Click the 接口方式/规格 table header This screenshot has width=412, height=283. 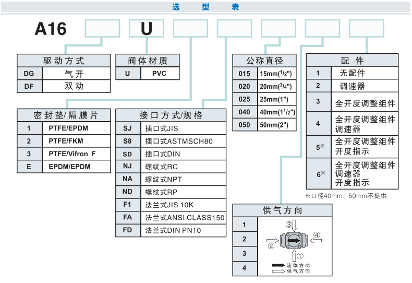[171, 115]
